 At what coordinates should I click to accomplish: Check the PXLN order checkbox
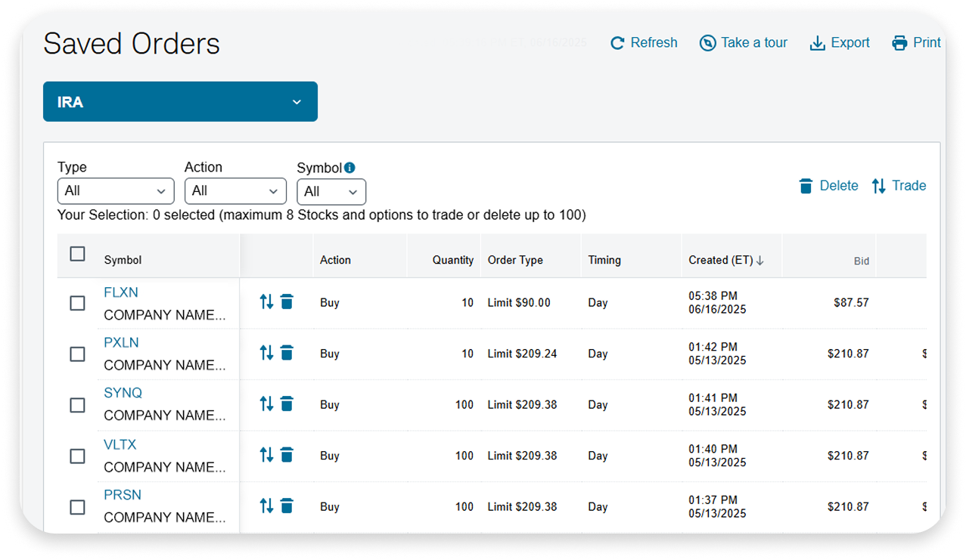coord(77,354)
